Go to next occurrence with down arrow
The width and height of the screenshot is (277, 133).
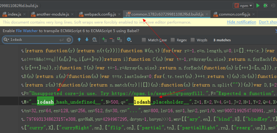click(x=87, y=40)
